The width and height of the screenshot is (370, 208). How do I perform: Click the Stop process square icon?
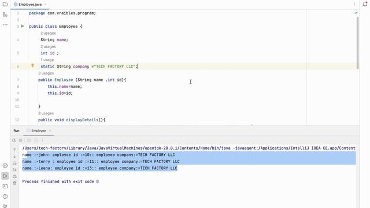(21, 140)
